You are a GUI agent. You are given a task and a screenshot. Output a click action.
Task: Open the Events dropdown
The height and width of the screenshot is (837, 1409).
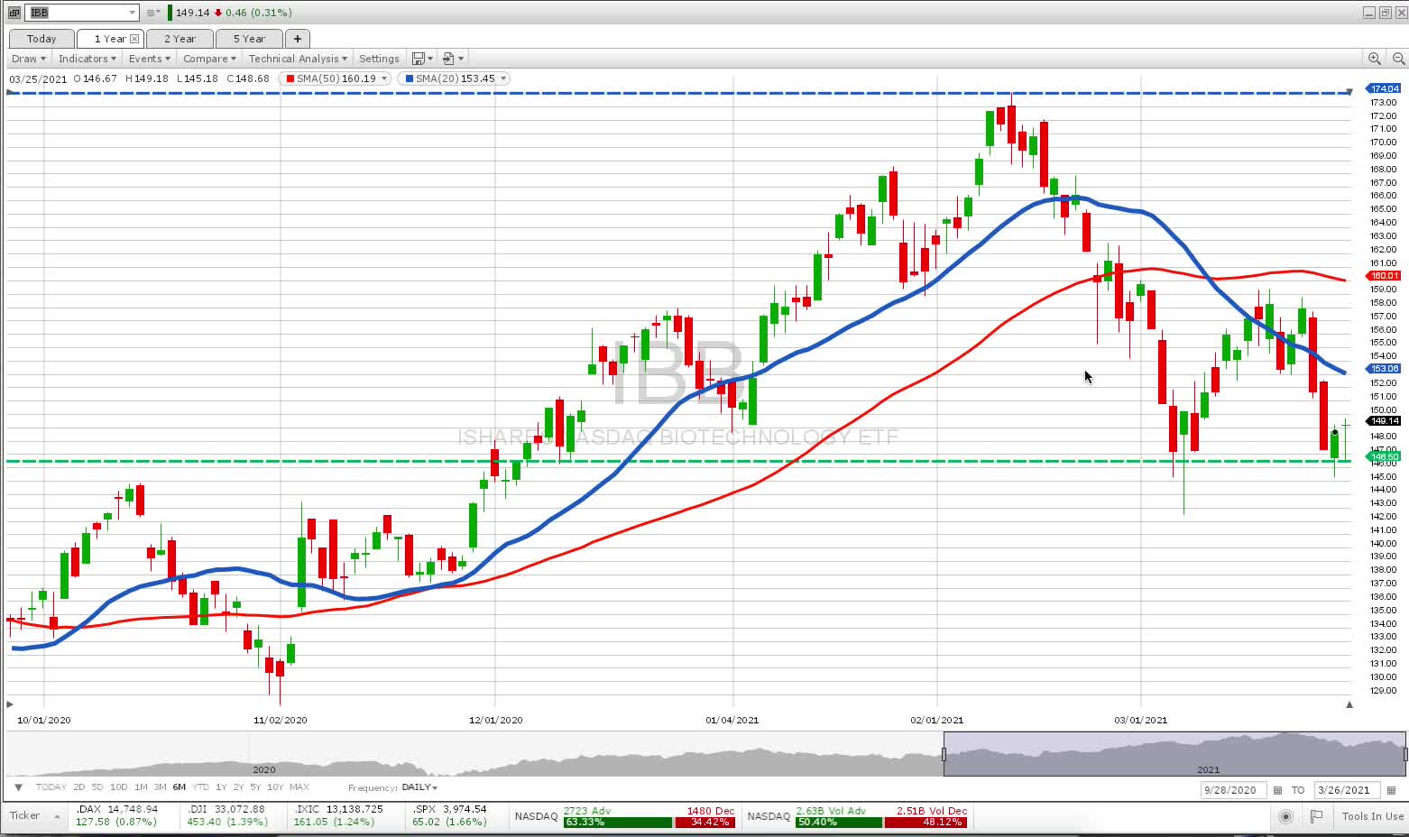[149, 59]
